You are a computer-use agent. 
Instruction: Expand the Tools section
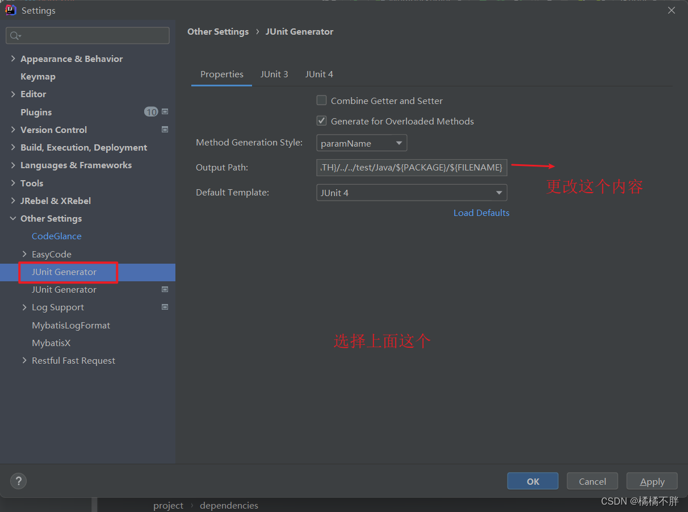click(x=13, y=183)
